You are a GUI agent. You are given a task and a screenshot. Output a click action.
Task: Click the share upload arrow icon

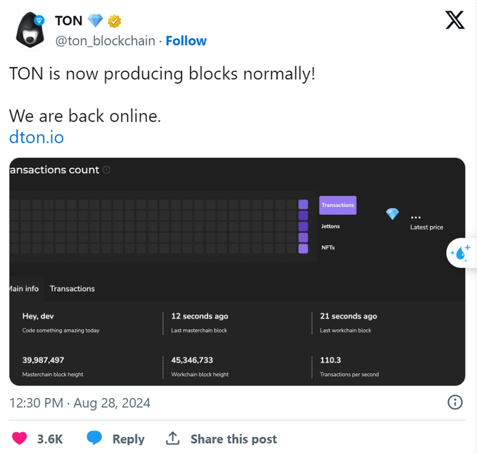172,438
